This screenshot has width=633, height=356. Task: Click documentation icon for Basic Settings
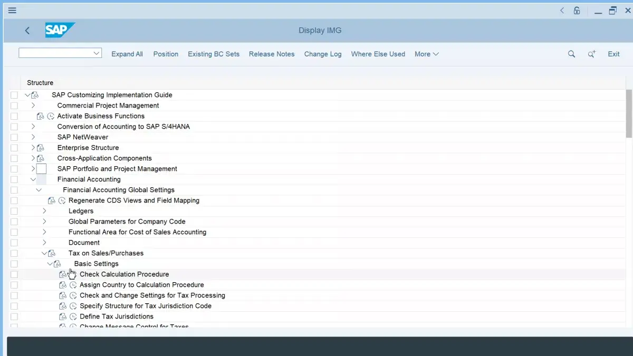click(x=57, y=264)
